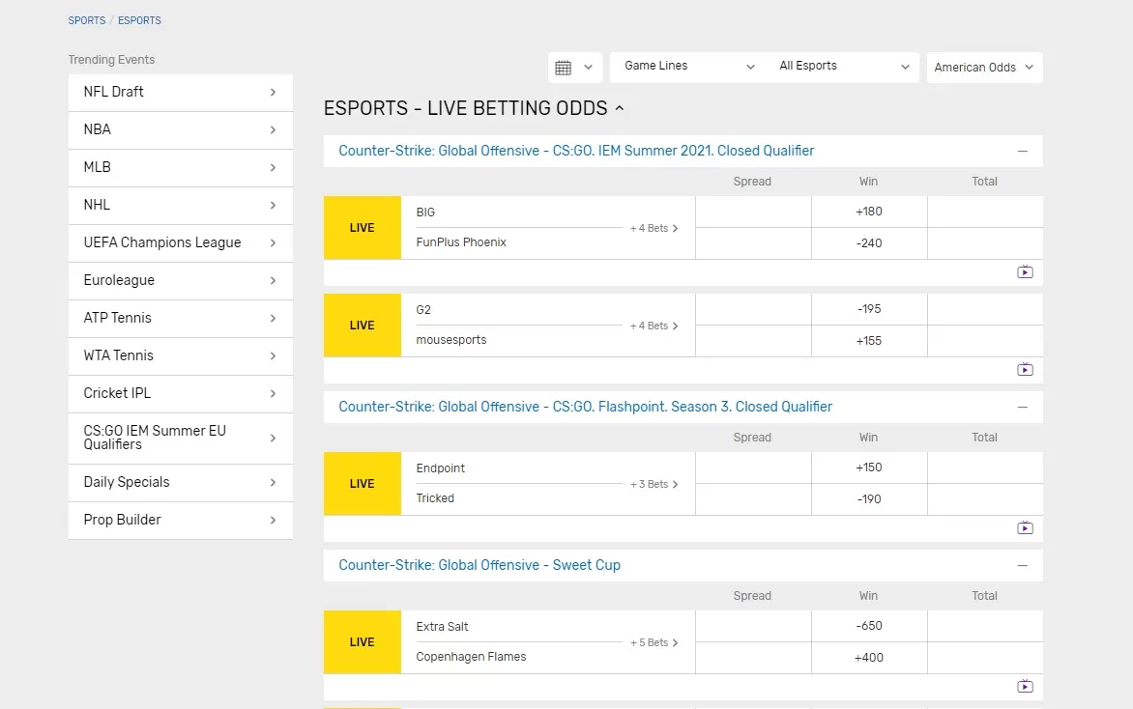Bet on BIG to win at +180
Screen dimensions: 1133x709
[x=869, y=212]
